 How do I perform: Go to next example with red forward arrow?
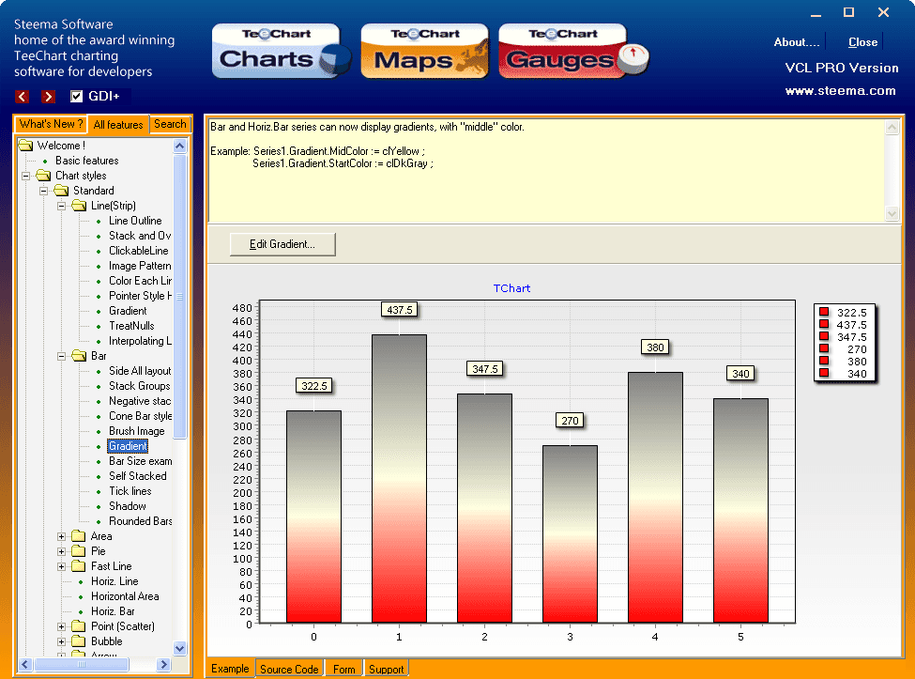[x=49, y=97]
